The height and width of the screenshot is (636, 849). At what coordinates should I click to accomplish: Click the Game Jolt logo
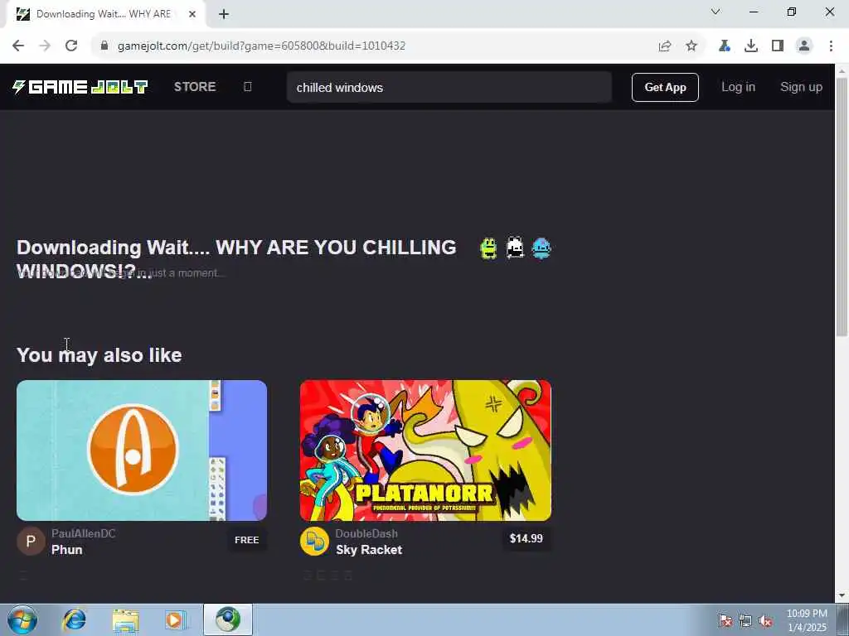80,87
